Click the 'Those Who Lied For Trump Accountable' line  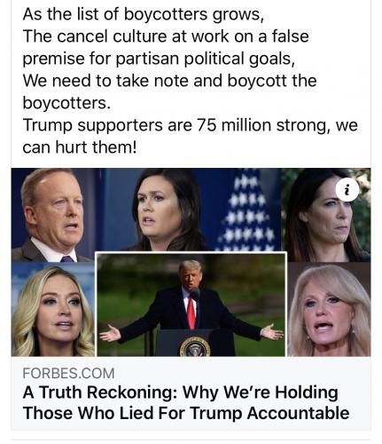(x=186, y=413)
